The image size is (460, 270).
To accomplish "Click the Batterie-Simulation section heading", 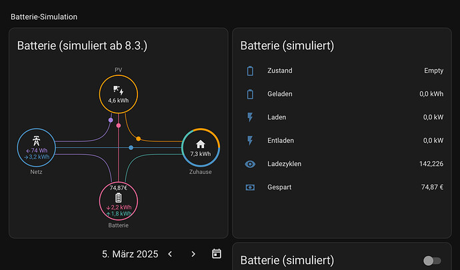I will point(44,17).
